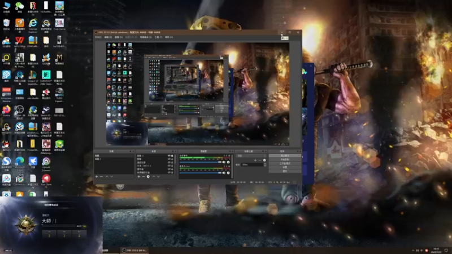
Task: Open transition type dropdown in 转场特效 panel
Action: coord(251,156)
